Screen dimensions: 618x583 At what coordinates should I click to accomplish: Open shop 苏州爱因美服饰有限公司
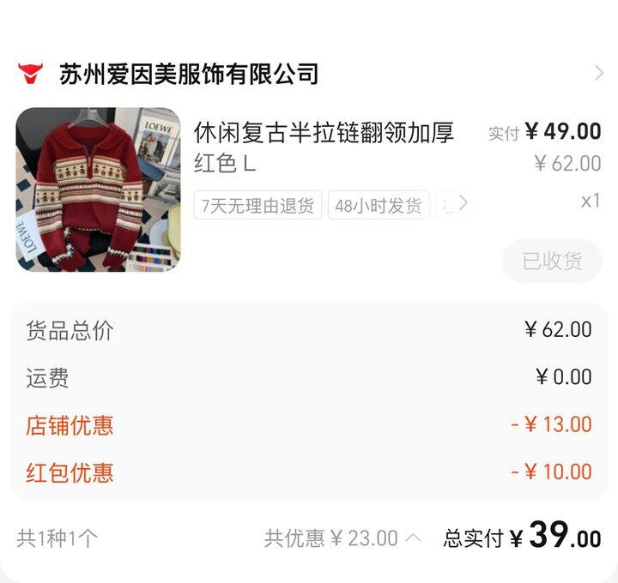[188, 74]
